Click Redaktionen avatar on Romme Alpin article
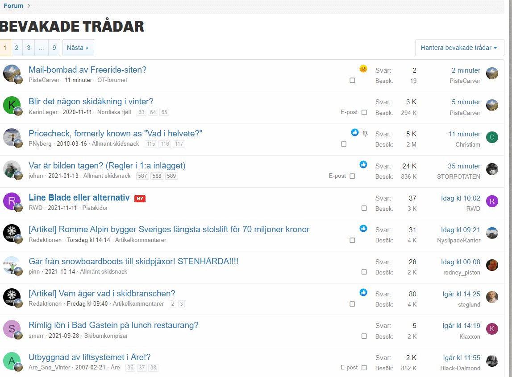This screenshot has height=377, width=512. tap(12, 233)
